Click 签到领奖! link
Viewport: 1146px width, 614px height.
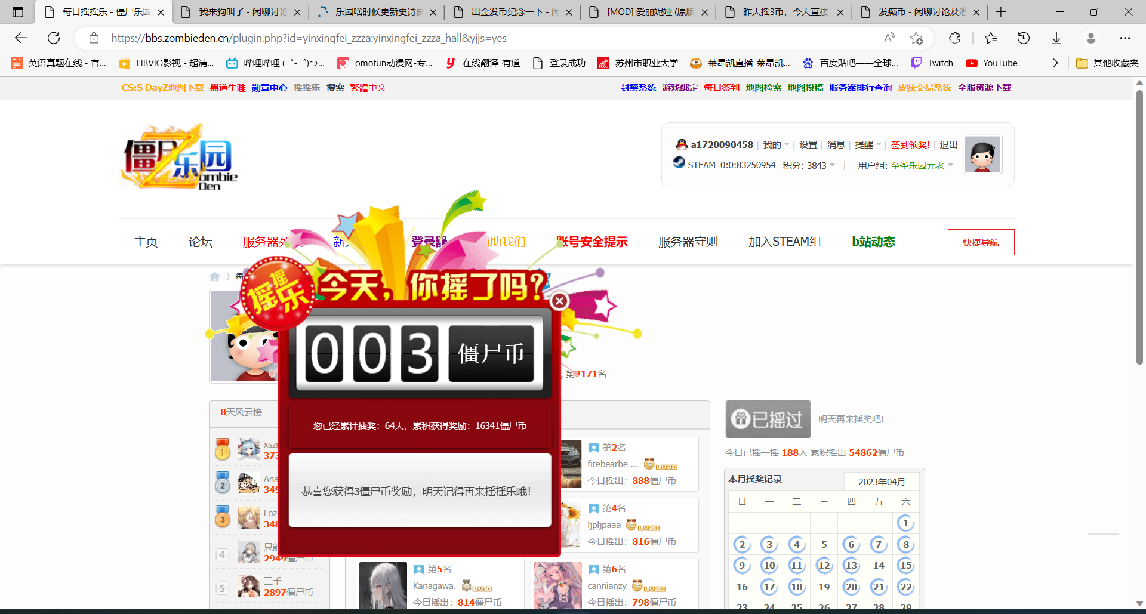[910, 145]
